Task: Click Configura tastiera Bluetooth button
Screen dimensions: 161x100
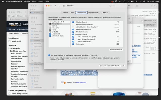Action: pyautogui.click(x=110, y=66)
